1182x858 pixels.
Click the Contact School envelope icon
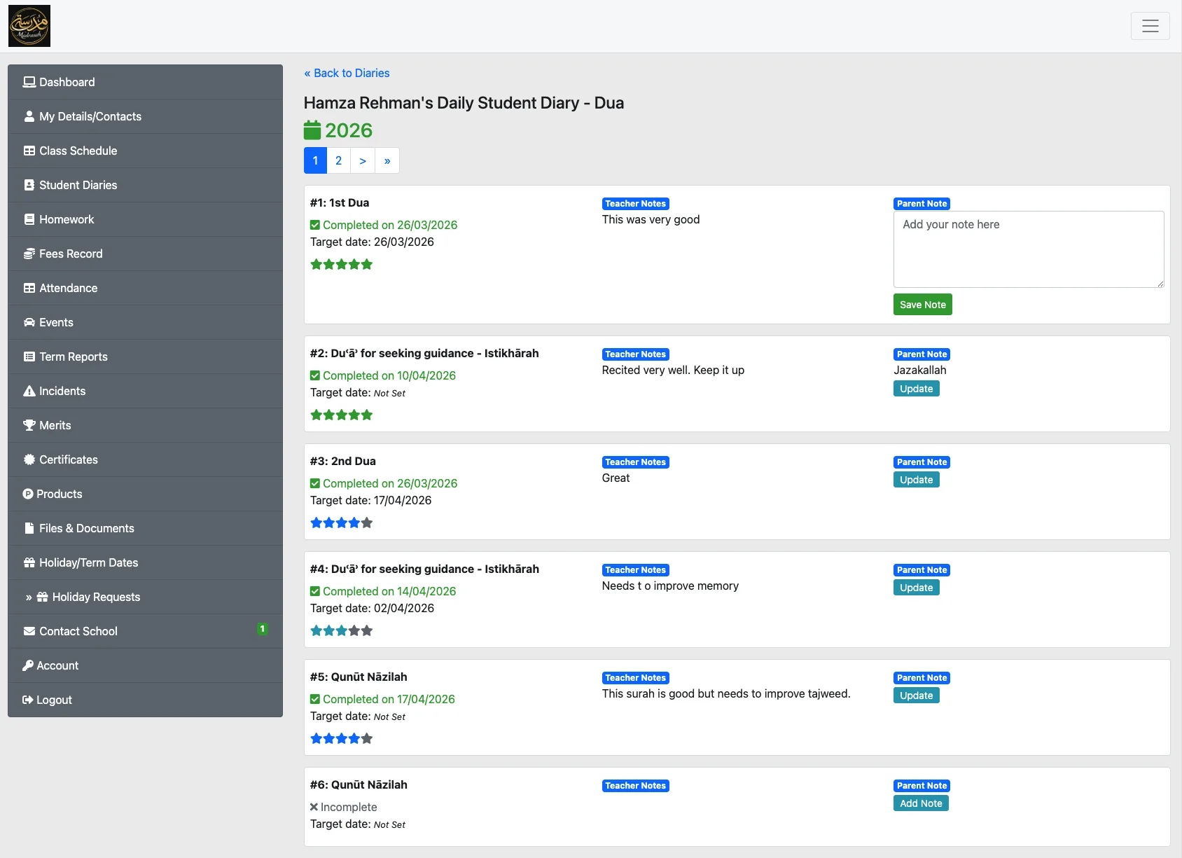(x=29, y=631)
